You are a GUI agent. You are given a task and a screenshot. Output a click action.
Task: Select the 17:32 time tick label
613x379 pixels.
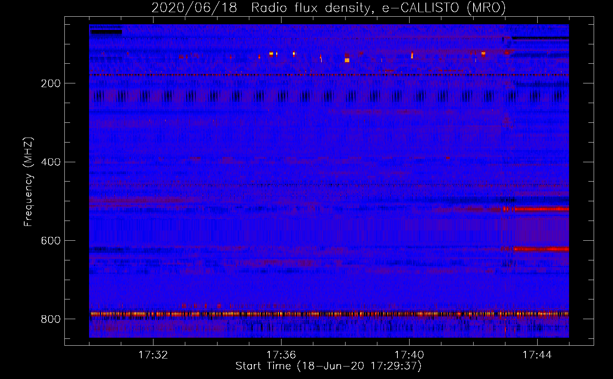coord(153,355)
